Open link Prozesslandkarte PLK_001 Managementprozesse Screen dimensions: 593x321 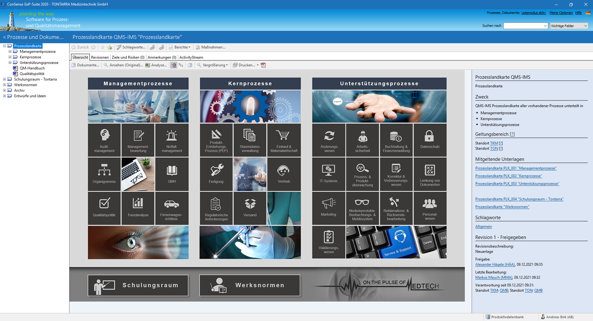pyautogui.click(x=516, y=168)
